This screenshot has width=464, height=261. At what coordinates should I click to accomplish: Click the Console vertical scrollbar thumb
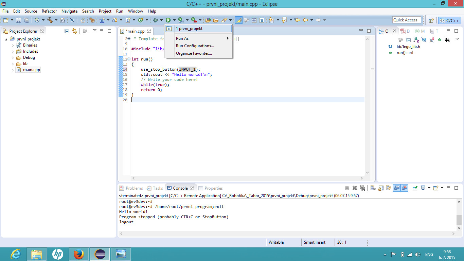[x=459, y=220]
